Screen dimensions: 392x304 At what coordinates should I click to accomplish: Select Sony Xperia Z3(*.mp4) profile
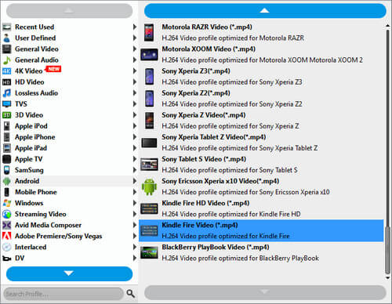click(261, 77)
